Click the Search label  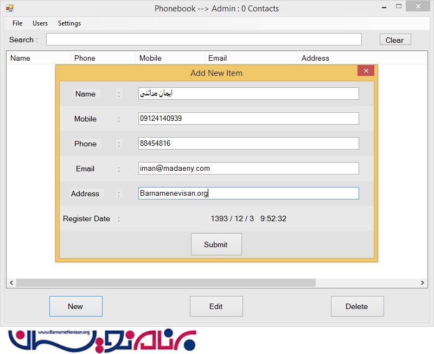coord(23,40)
